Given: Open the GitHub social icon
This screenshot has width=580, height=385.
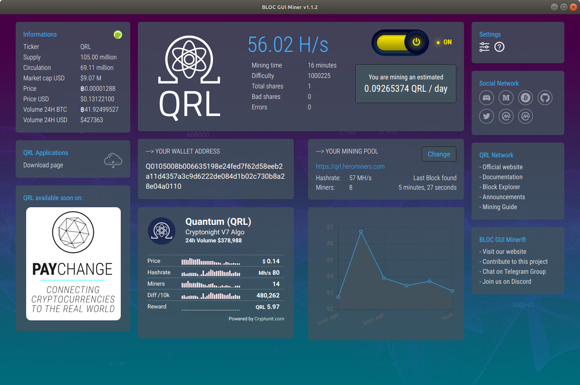Looking at the screenshot, I should (545, 98).
